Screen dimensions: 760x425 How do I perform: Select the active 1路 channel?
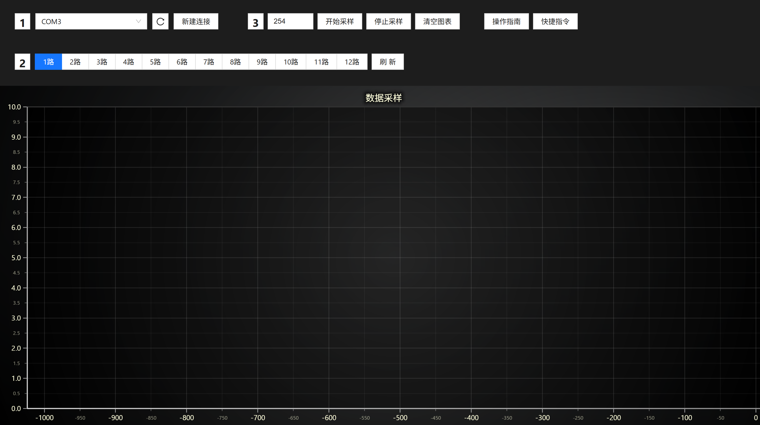(48, 62)
